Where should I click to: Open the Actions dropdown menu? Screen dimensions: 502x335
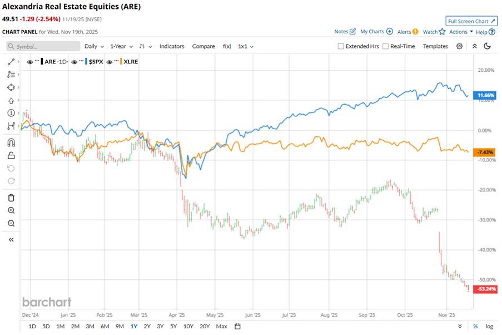pyautogui.click(x=461, y=32)
